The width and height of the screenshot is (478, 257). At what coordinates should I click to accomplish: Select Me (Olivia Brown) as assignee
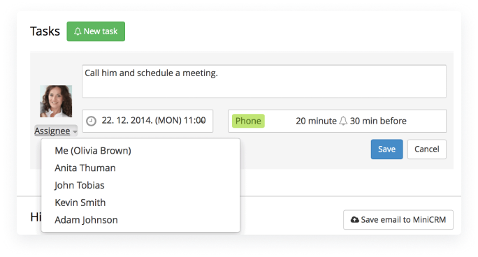(x=93, y=150)
